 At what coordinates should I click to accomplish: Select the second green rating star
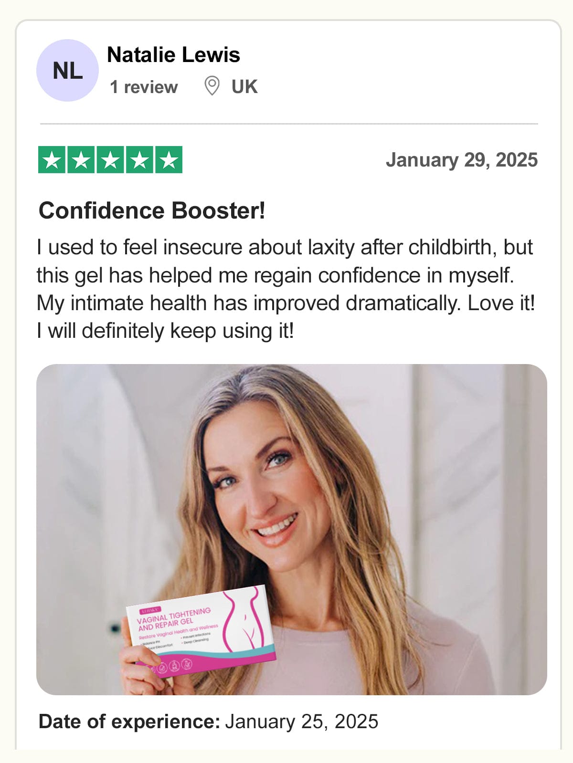click(x=81, y=160)
